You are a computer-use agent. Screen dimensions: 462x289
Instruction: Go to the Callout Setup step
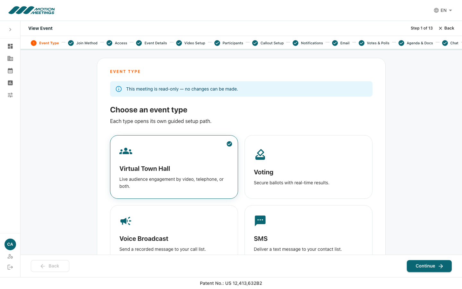click(268, 43)
